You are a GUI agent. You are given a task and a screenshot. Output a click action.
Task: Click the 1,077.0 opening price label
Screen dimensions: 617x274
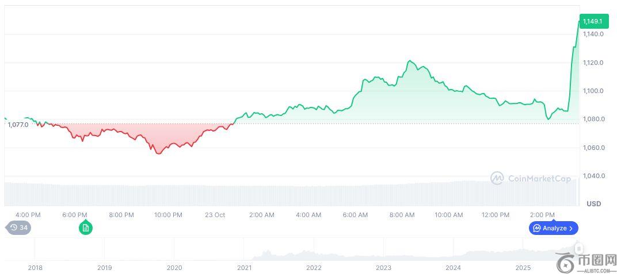18,125
